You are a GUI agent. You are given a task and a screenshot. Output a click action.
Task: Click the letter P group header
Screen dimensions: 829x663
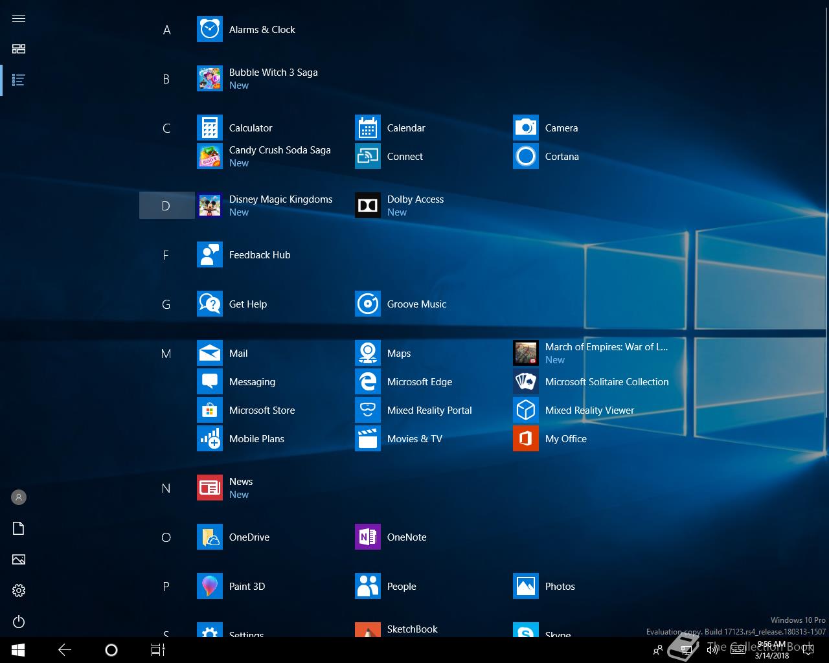(166, 587)
